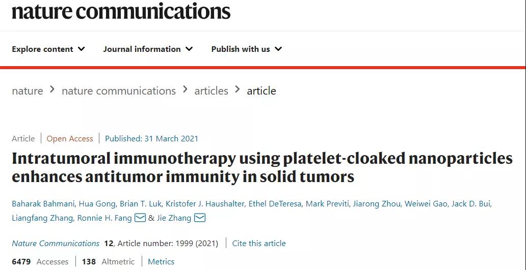Open the Publish with us dropdown
Screen dimensions: 526x270
(247, 49)
